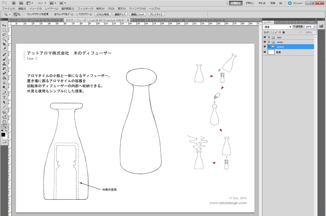
Task: Click the foreground color swatch
Action: [4, 134]
